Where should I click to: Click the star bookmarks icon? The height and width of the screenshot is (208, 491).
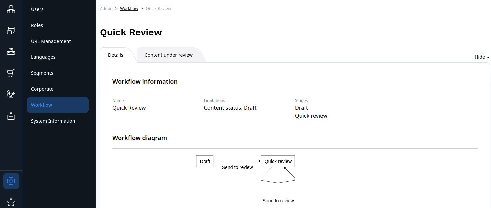(x=11, y=202)
